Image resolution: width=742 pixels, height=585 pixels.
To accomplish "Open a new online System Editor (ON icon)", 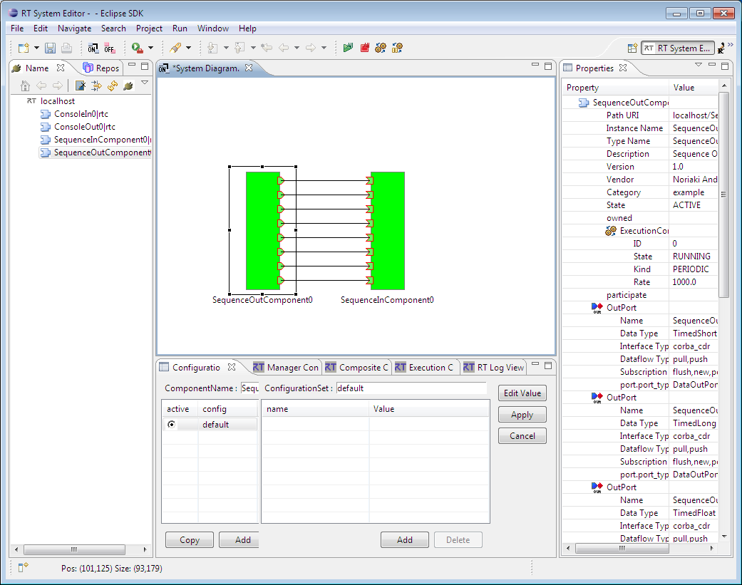I will pos(93,48).
